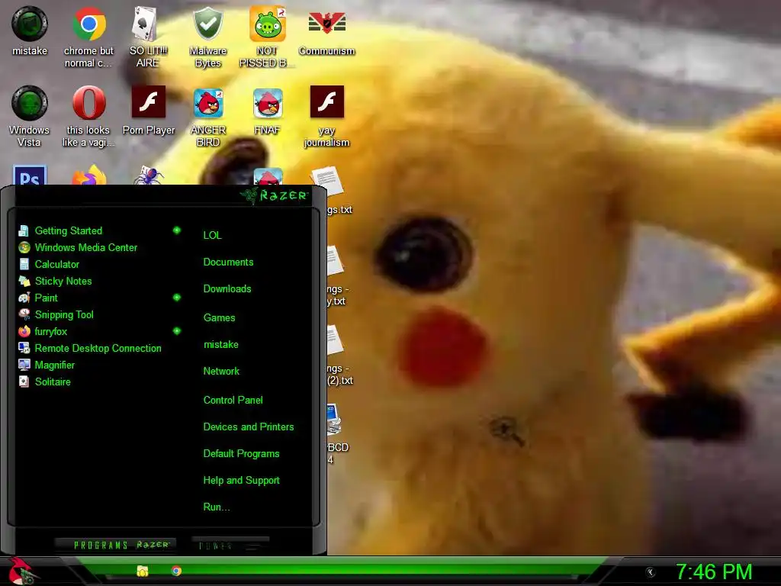Open Devices and Printers
The image size is (781, 586).
[x=248, y=427]
